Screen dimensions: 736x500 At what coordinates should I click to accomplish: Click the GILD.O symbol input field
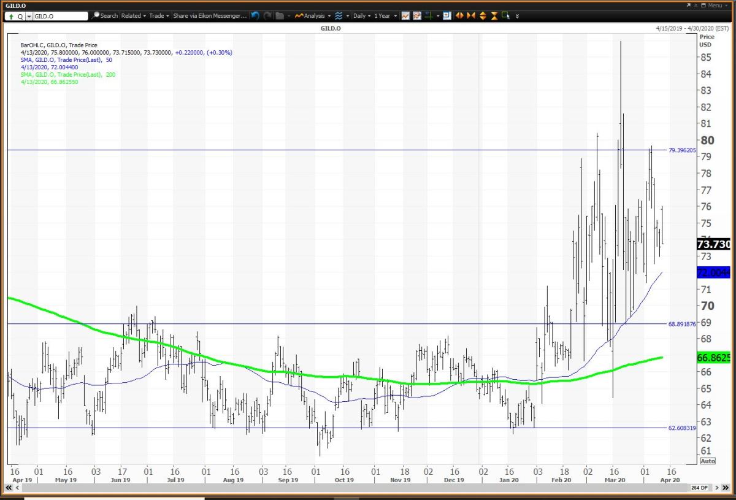pos(60,16)
